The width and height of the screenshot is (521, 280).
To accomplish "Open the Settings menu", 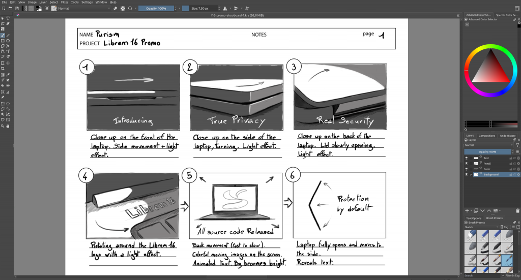I will tap(87, 2).
